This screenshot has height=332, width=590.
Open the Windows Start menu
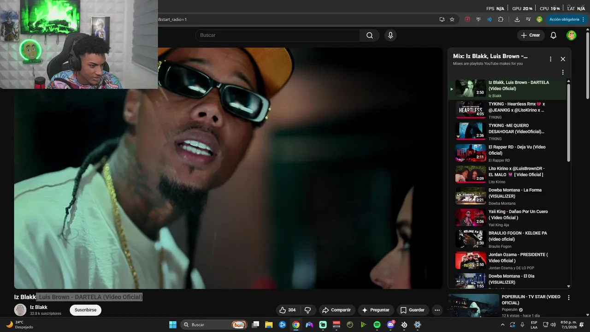point(173,325)
